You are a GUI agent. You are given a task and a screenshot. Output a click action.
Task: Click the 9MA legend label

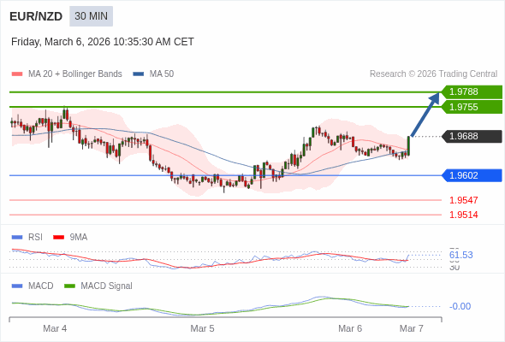tap(78, 238)
